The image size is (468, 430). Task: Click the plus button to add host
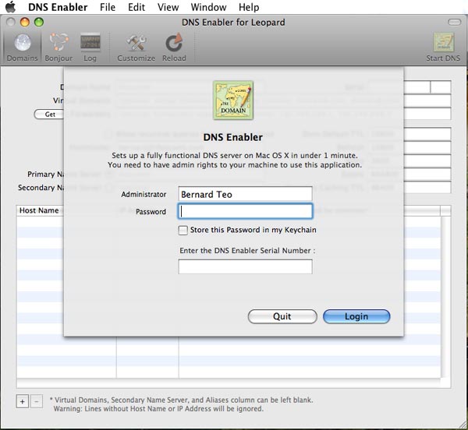click(22, 401)
